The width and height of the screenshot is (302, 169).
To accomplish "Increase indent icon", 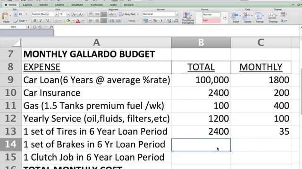I will pyautogui.click(x=118, y=21).
